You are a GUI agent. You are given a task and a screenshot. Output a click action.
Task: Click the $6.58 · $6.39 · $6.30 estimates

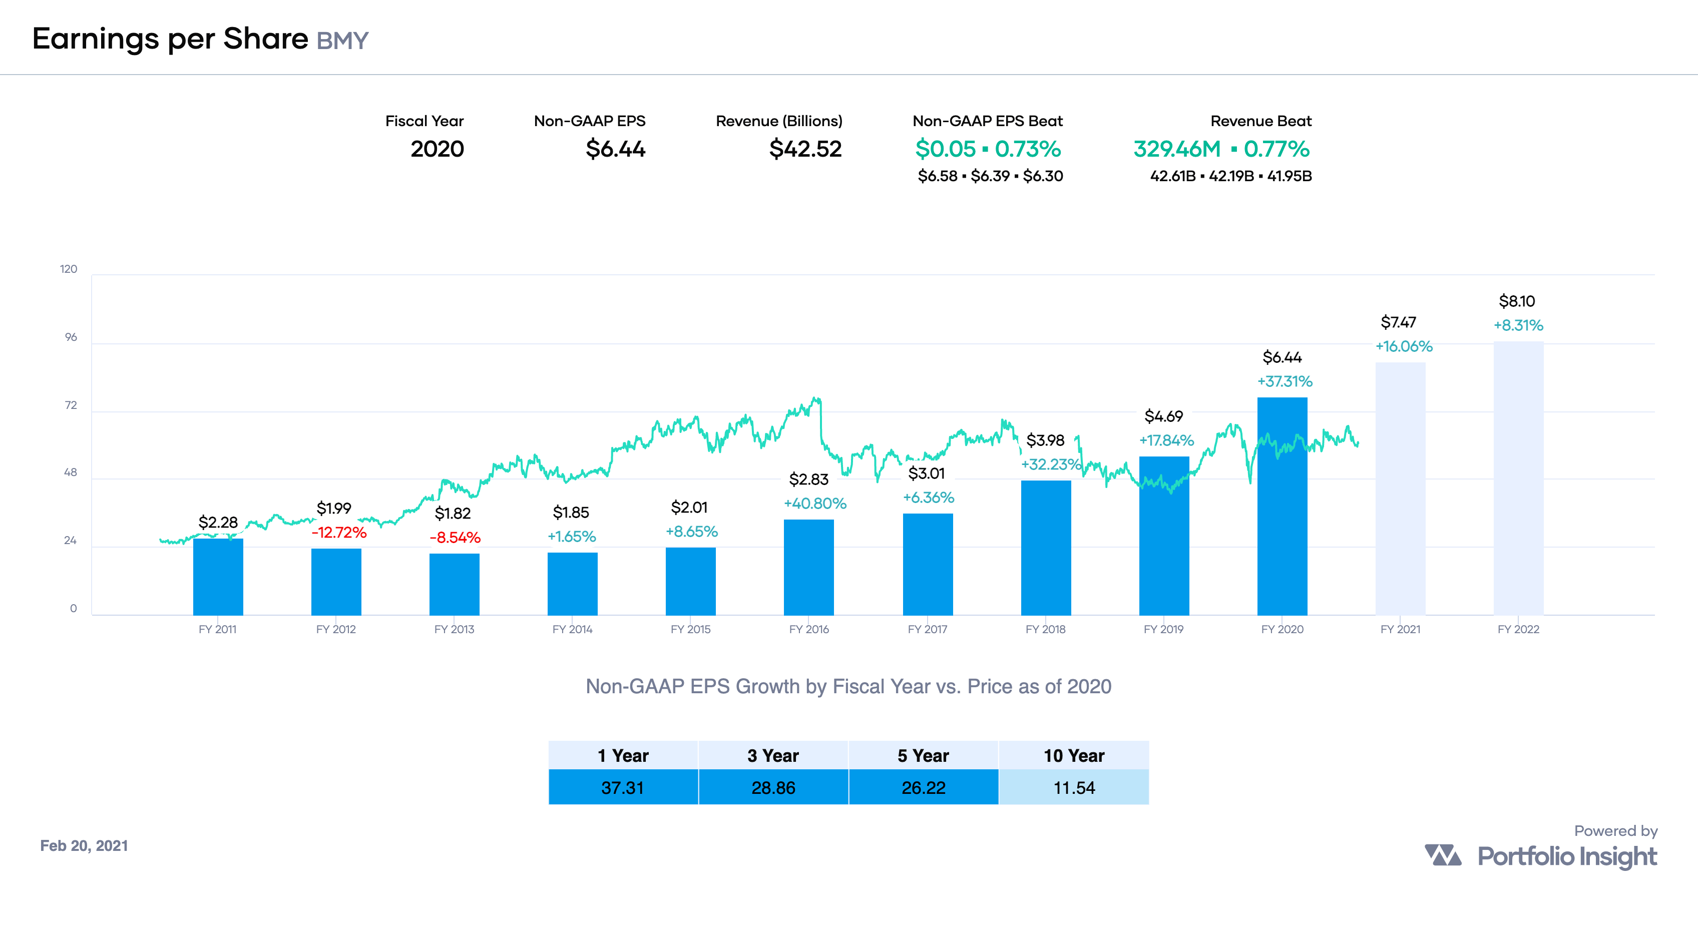point(990,176)
